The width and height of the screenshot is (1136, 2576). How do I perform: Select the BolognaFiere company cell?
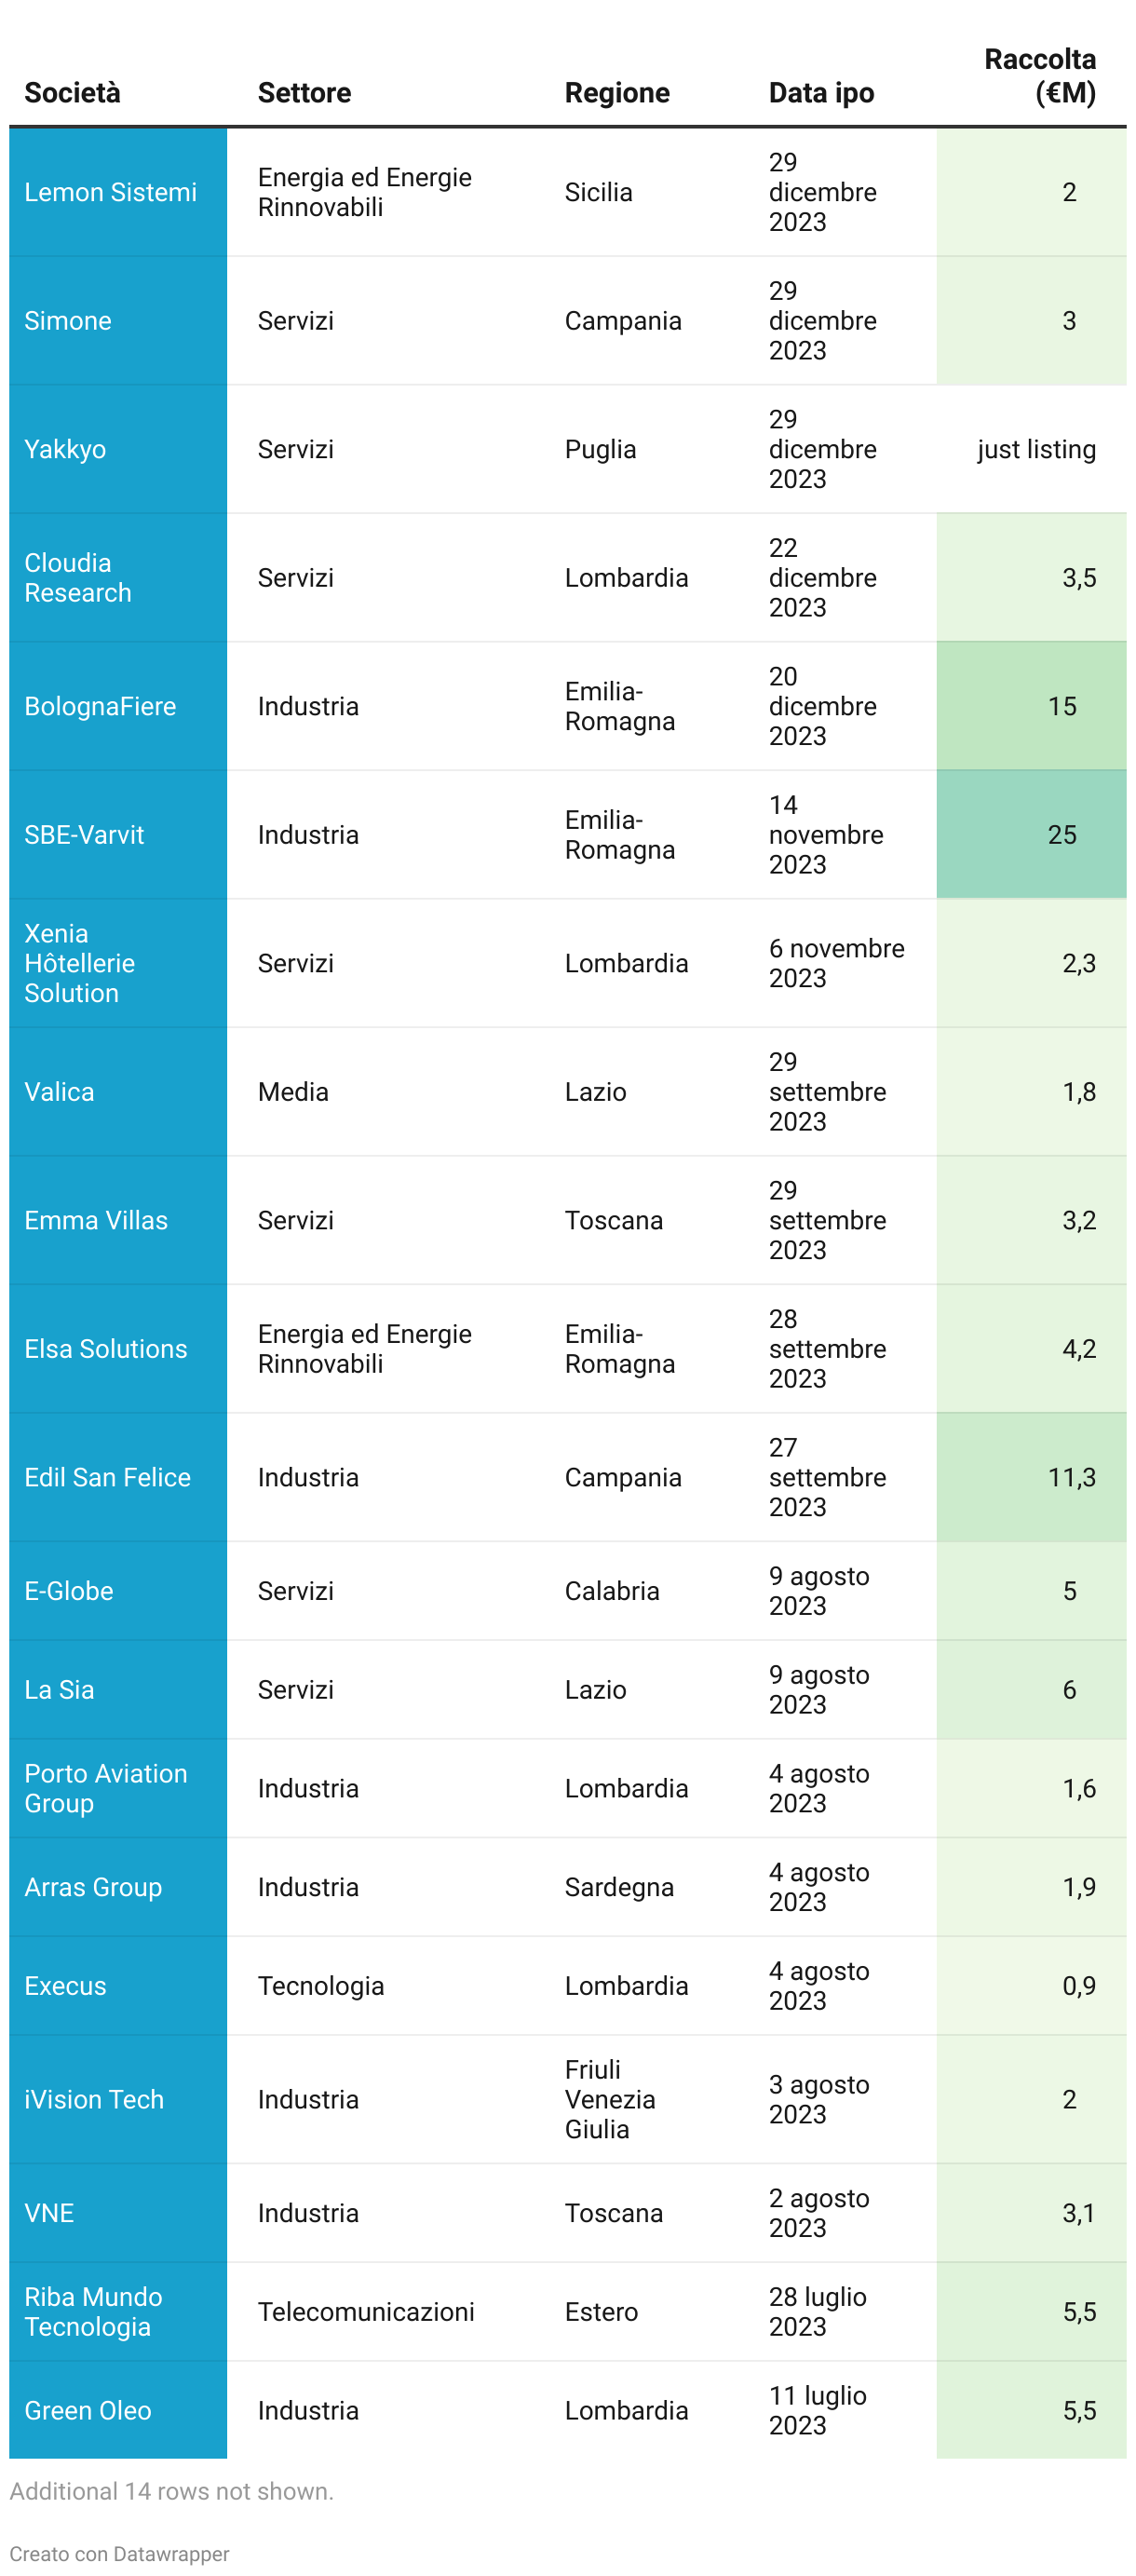tap(100, 706)
